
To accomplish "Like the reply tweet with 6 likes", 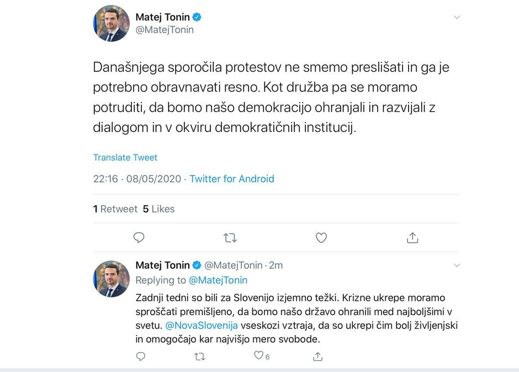I will pos(258,356).
